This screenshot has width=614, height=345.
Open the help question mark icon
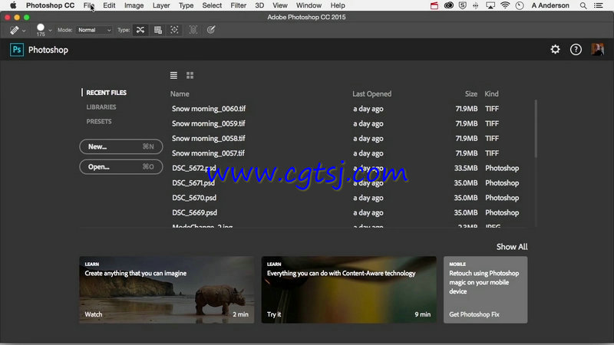[576, 49]
